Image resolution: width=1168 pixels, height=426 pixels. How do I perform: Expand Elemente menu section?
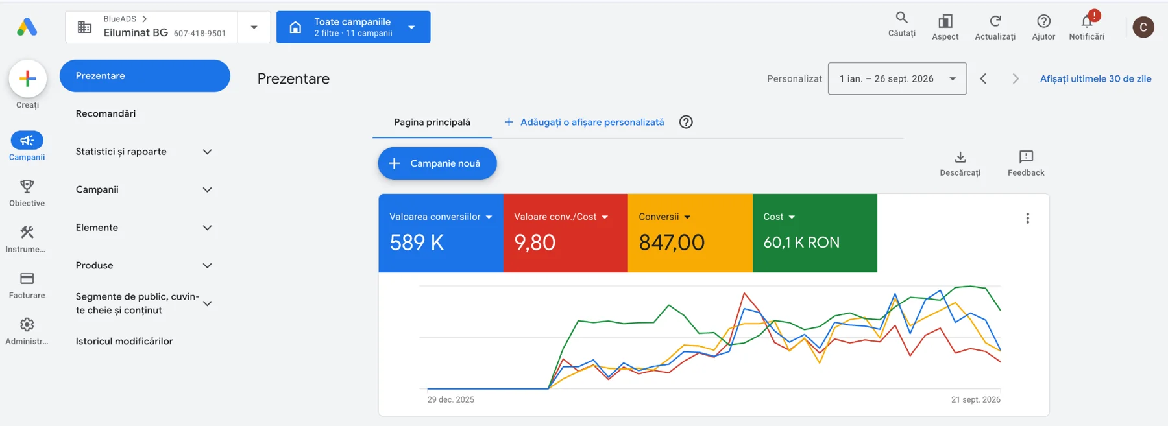pos(208,228)
